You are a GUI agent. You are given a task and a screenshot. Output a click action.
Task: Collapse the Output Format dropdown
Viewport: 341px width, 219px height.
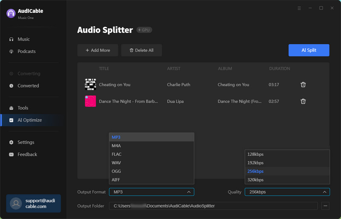tap(189, 192)
